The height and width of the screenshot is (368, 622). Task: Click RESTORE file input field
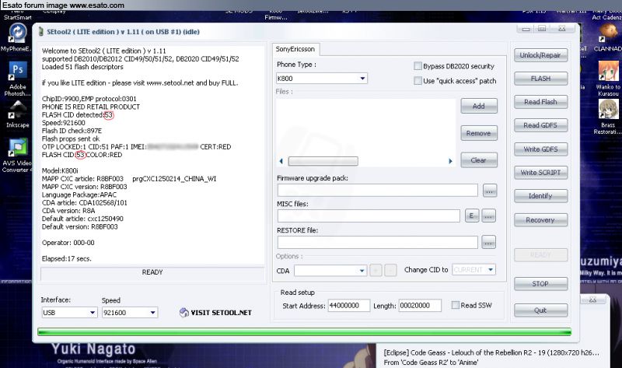point(377,242)
